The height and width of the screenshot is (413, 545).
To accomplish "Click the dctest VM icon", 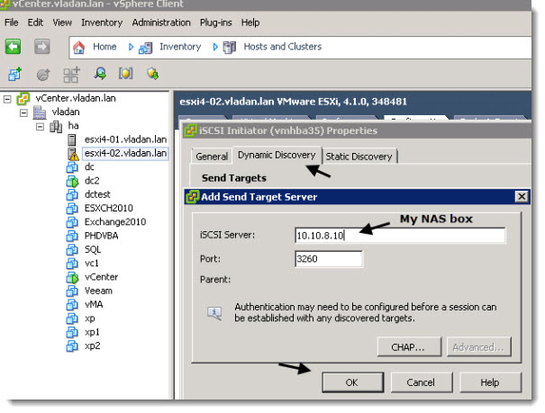I will (x=72, y=194).
